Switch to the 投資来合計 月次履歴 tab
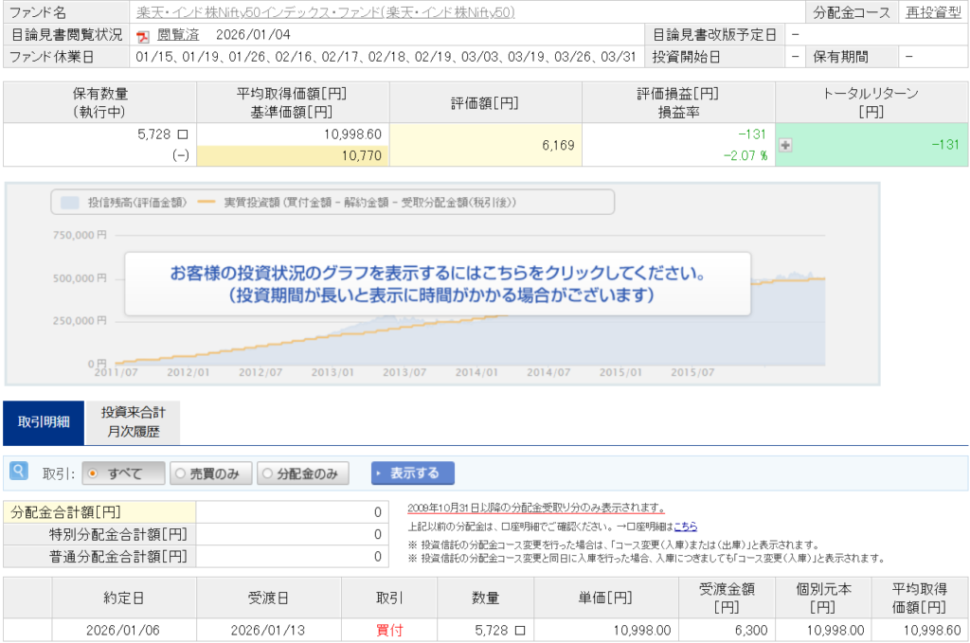This screenshot has width=970, height=643. click(133, 422)
